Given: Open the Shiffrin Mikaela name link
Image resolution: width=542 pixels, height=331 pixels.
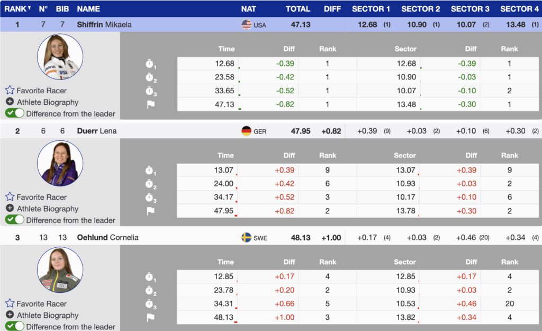Looking at the screenshot, I should click(104, 24).
